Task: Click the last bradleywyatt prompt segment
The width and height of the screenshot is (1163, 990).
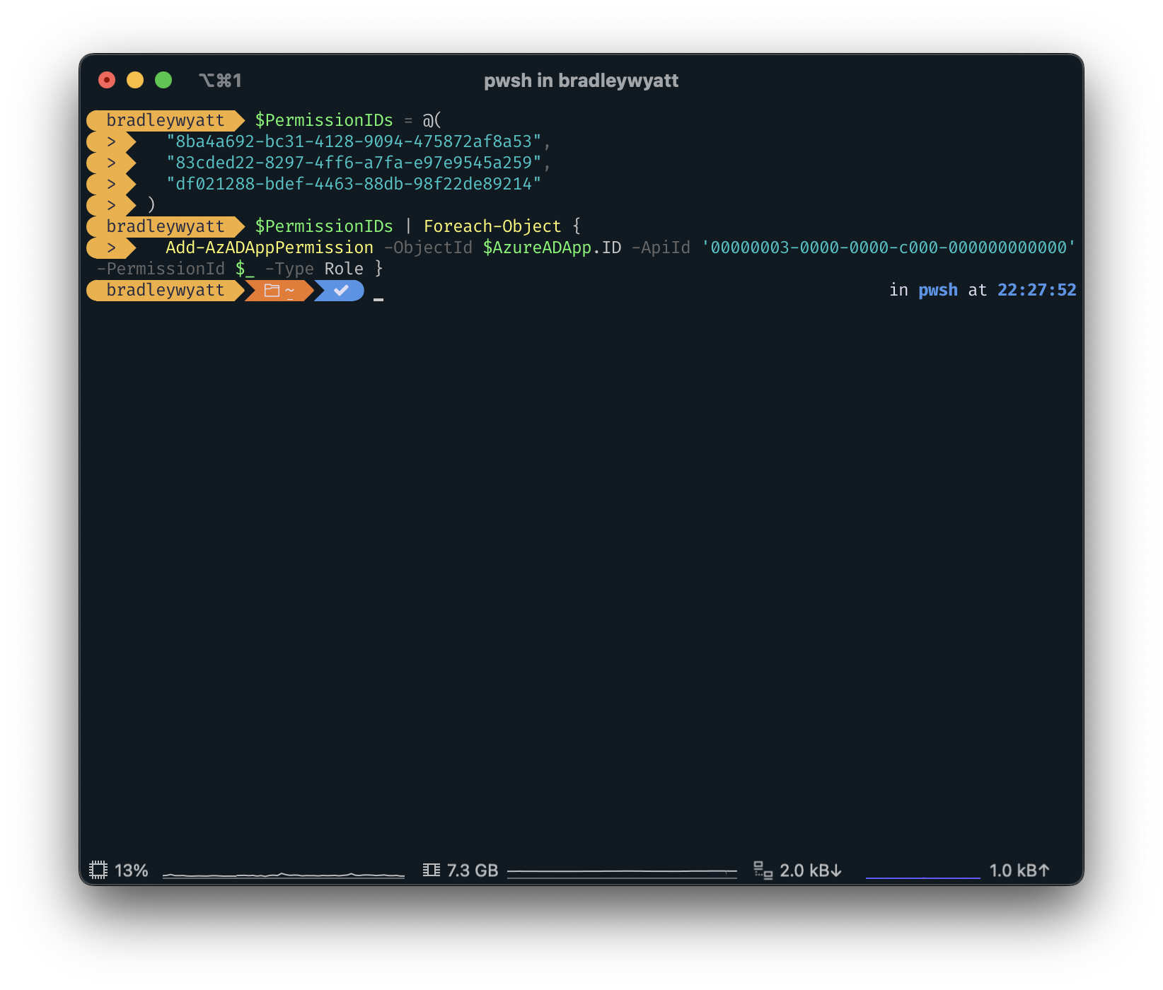Action: coord(165,290)
